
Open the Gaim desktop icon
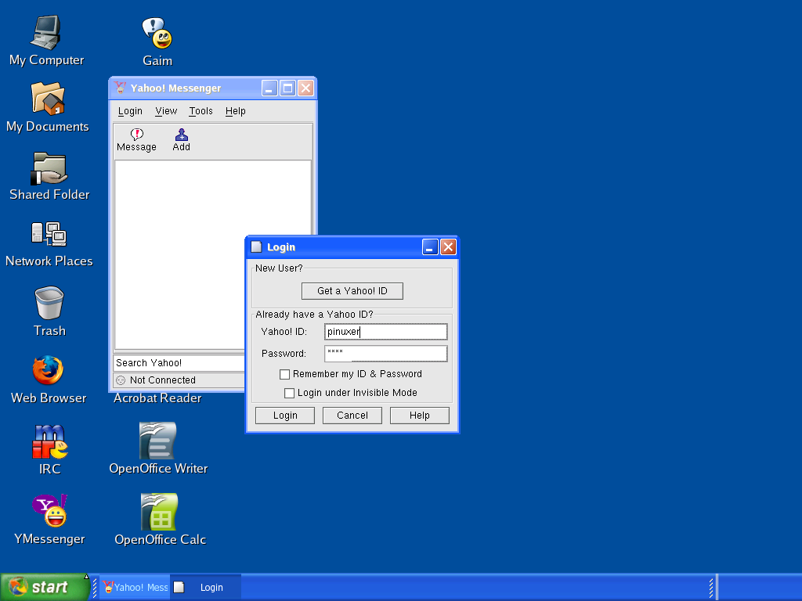pos(157,33)
